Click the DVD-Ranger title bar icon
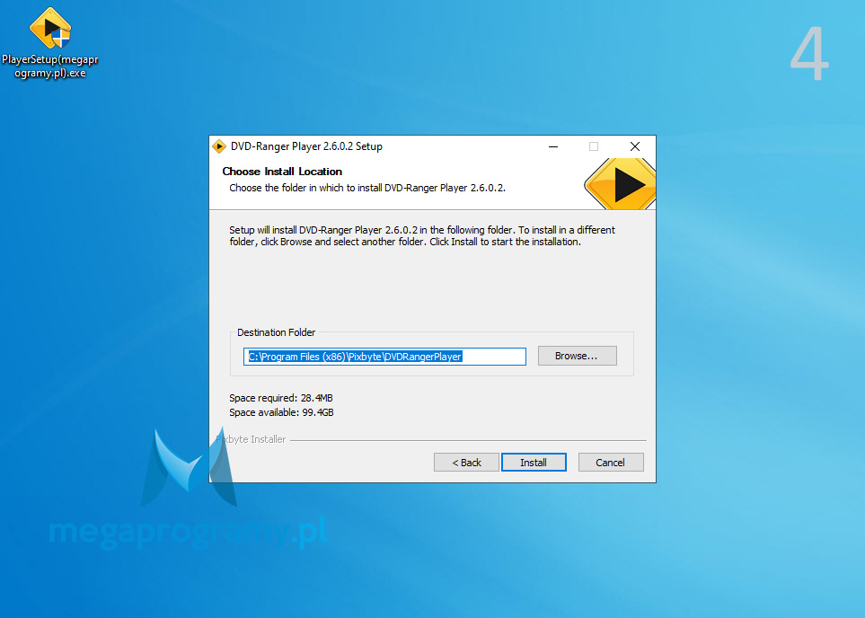Viewport: 865px width, 618px height. 219,146
